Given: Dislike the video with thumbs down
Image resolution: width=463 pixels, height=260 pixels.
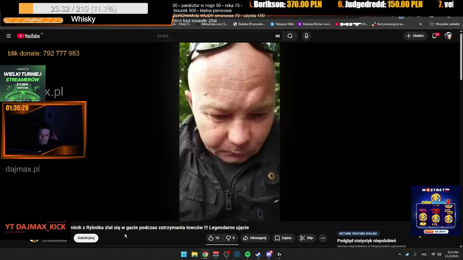Looking at the screenshot, I should coord(230,238).
